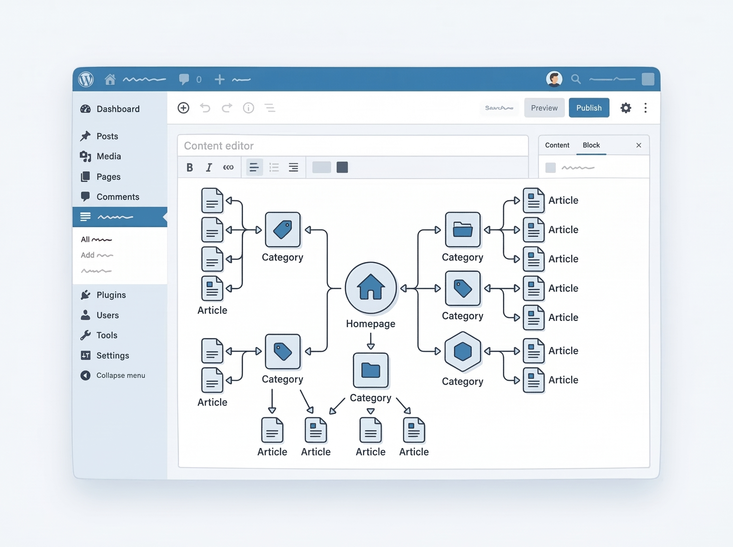
Task: Redo the last edit
Action: click(227, 108)
